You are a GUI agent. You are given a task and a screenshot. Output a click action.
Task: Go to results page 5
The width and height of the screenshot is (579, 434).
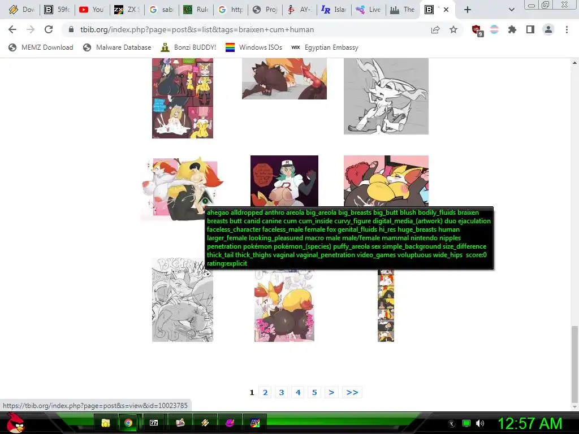click(314, 392)
